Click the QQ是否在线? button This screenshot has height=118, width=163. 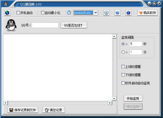[x=74, y=25]
